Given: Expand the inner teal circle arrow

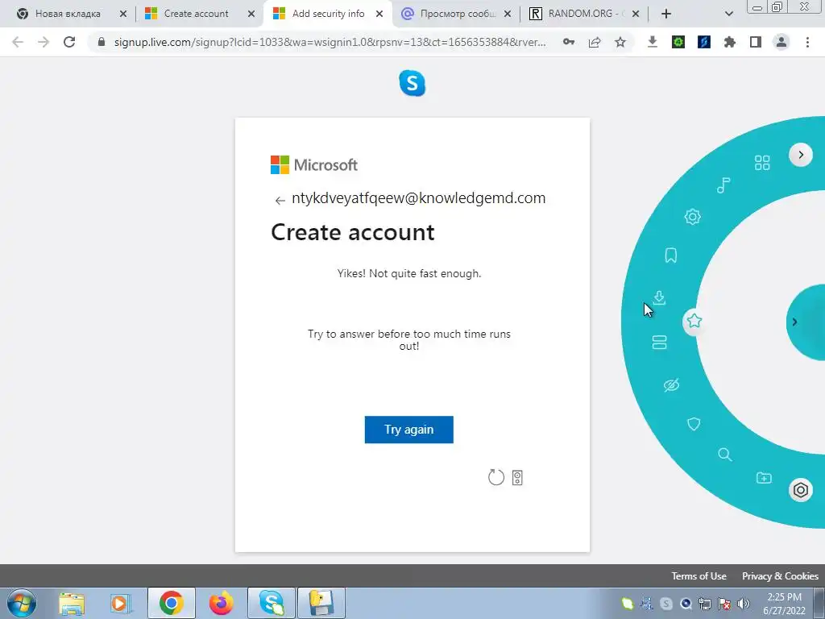Looking at the screenshot, I should (794, 322).
